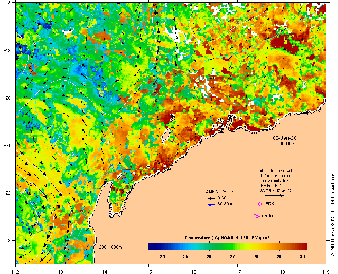Click the dark red end of color bar

tap(305, 246)
